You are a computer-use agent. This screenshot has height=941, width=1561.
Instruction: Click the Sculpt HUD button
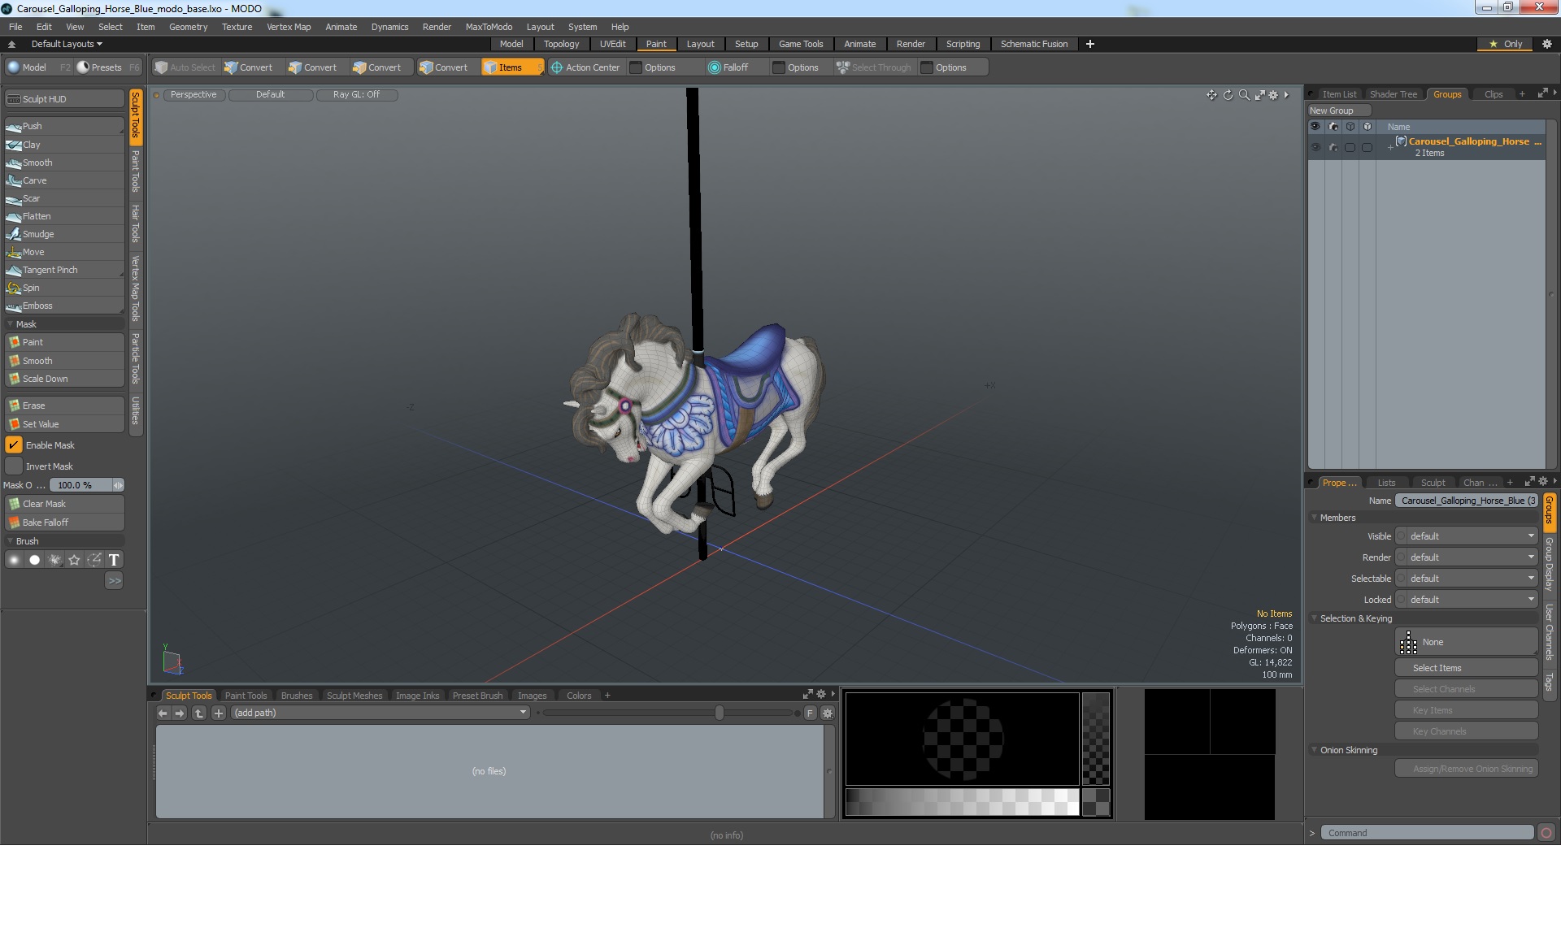tap(64, 99)
